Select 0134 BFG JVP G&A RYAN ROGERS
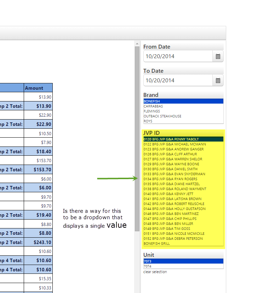The height and width of the screenshot is (293, 269). pos(183,179)
